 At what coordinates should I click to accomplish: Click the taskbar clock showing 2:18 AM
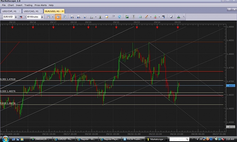pos(230,139)
